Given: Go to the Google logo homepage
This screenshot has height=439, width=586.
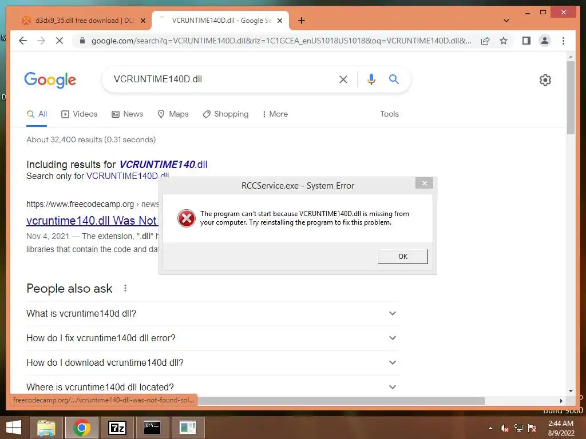Looking at the screenshot, I should 50,80.
